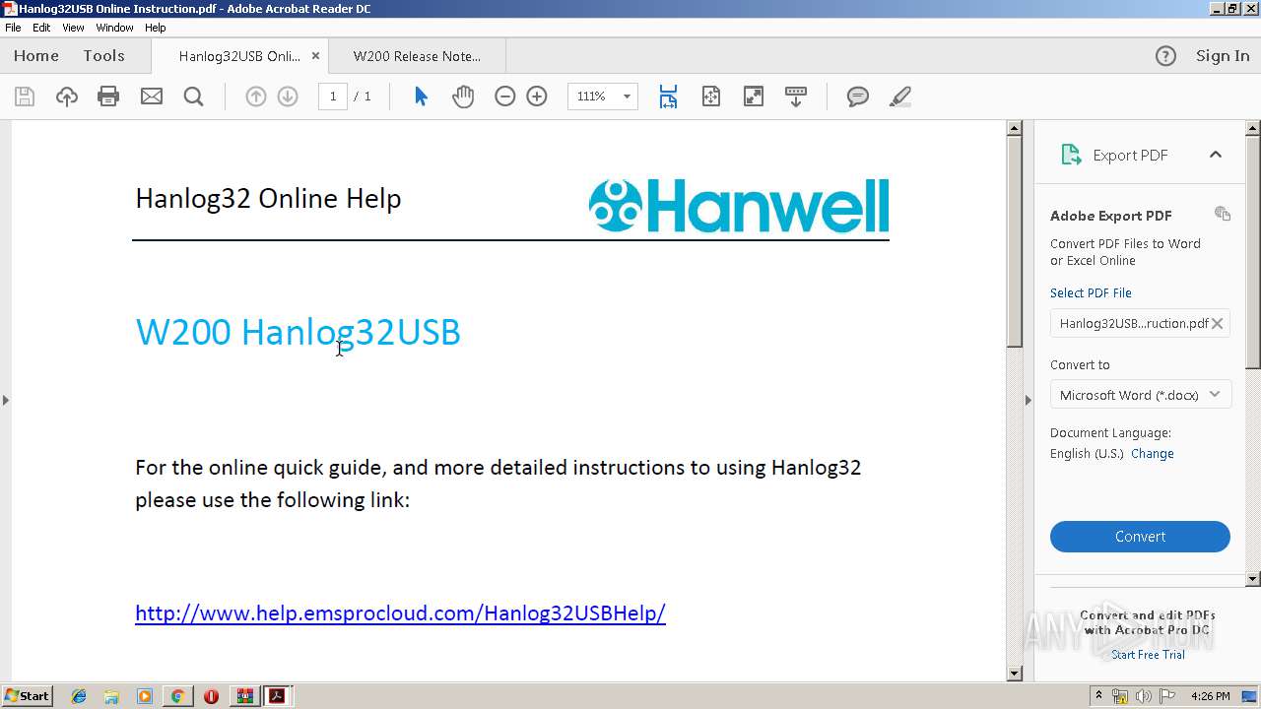Screen dimensions: 1261x709
Task: Open the Find text search tool
Action: point(194,97)
